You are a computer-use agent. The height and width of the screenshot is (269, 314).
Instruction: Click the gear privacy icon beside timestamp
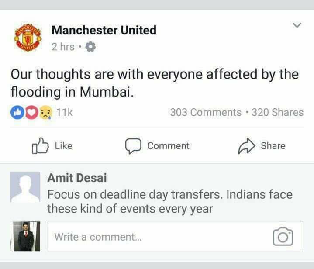pos(90,47)
